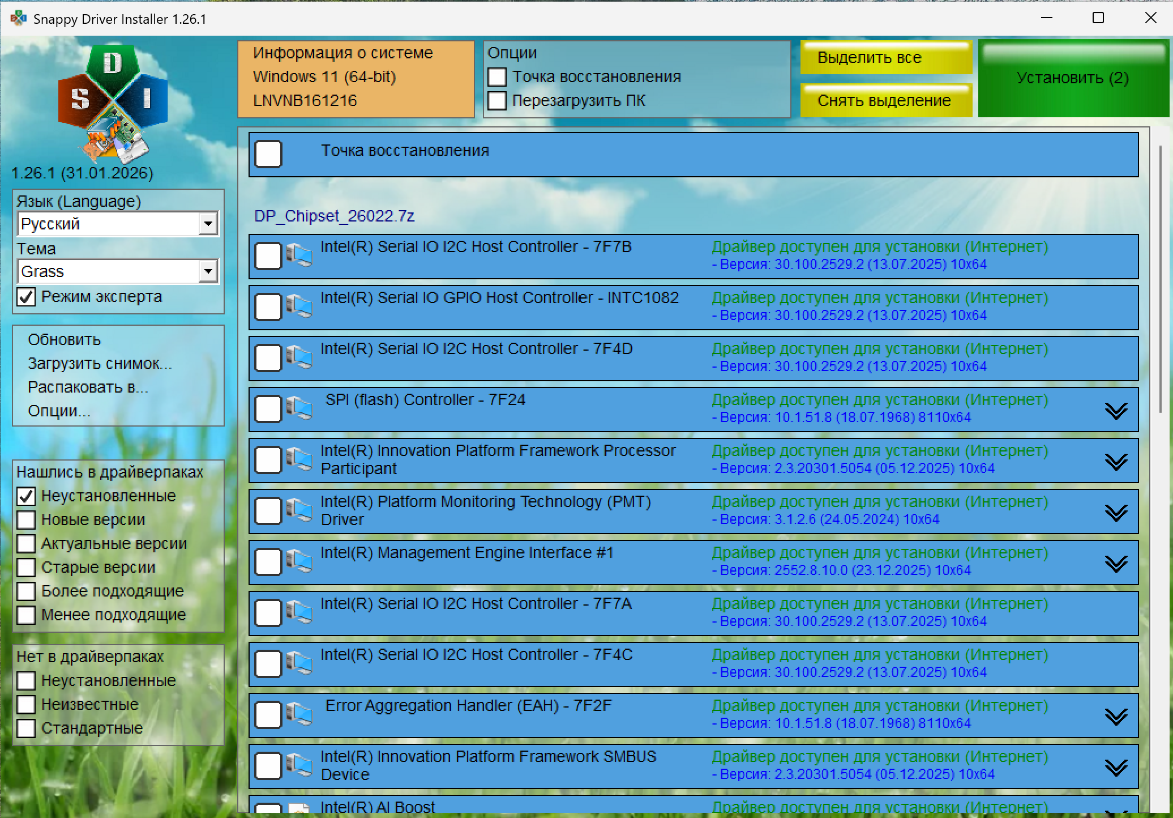The height and width of the screenshot is (818, 1173).
Task: Click device icon for Platform Monitoring Technology Driver
Action: pyautogui.click(x=298, y=510)
